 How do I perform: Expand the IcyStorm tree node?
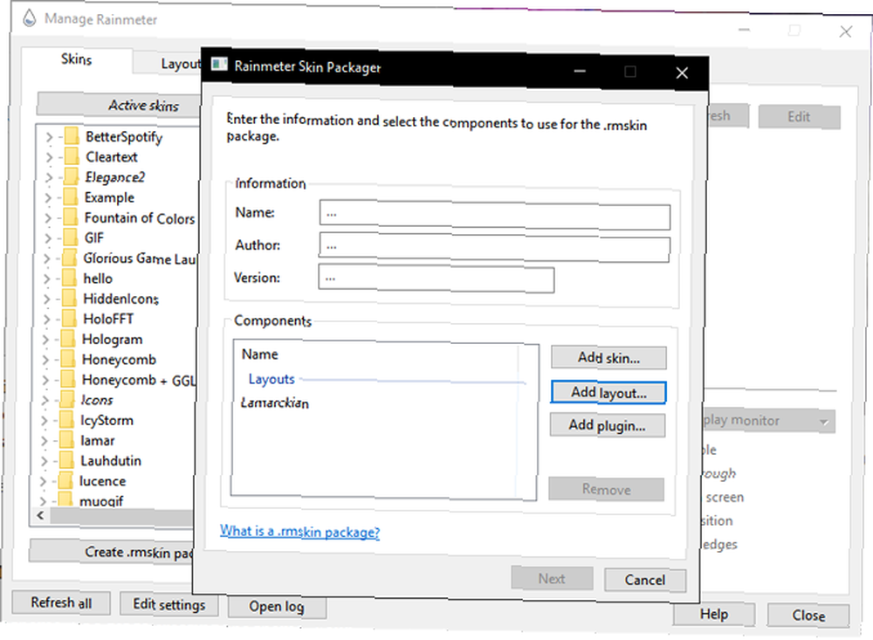pos(45,421)
